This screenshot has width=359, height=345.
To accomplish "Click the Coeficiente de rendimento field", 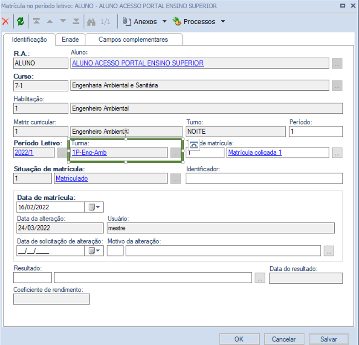I will [52, 299].
